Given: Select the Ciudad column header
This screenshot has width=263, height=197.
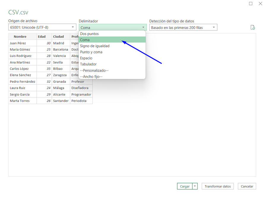Looking at the screenshot, I should (x=61, y=37).
